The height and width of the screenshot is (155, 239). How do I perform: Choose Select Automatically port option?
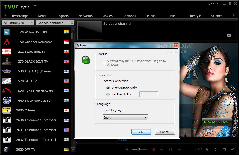coord(108,88)
